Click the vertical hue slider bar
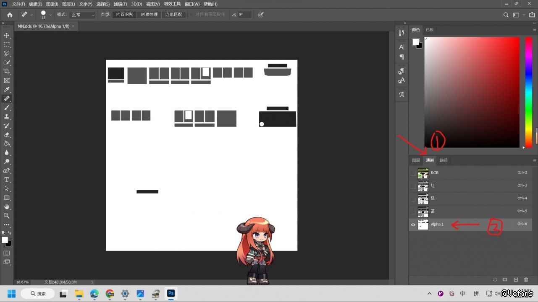This screenshot has height=302, width=538. pos(529,92)
